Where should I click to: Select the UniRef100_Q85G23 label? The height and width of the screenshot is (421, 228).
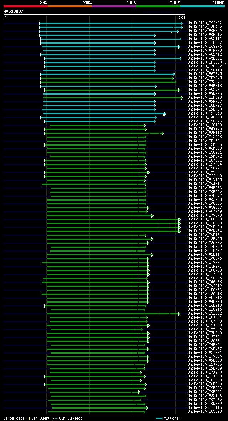coord(204,412)
